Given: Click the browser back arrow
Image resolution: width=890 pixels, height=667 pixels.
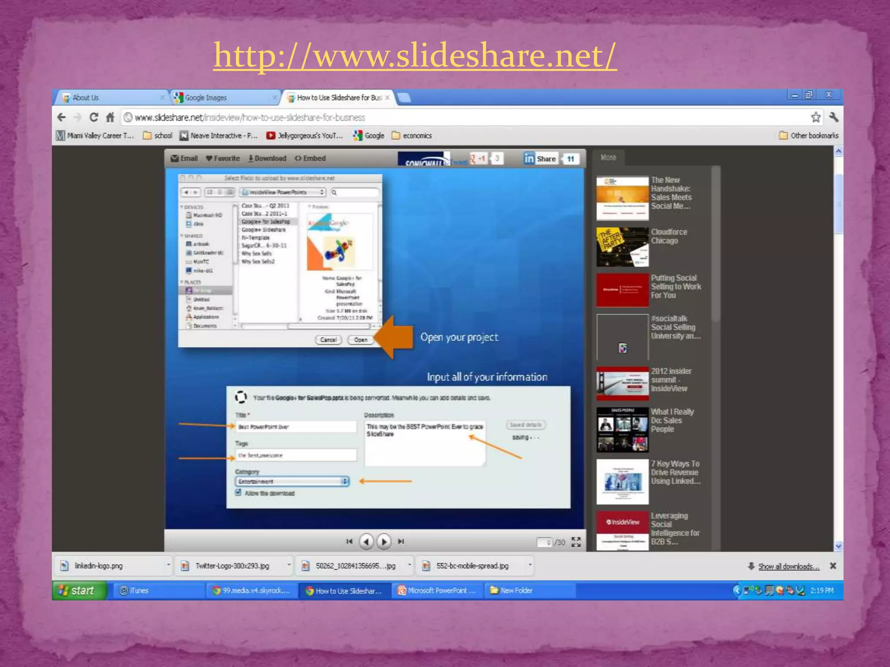Looking at the screenshot, I should [62, 117].
